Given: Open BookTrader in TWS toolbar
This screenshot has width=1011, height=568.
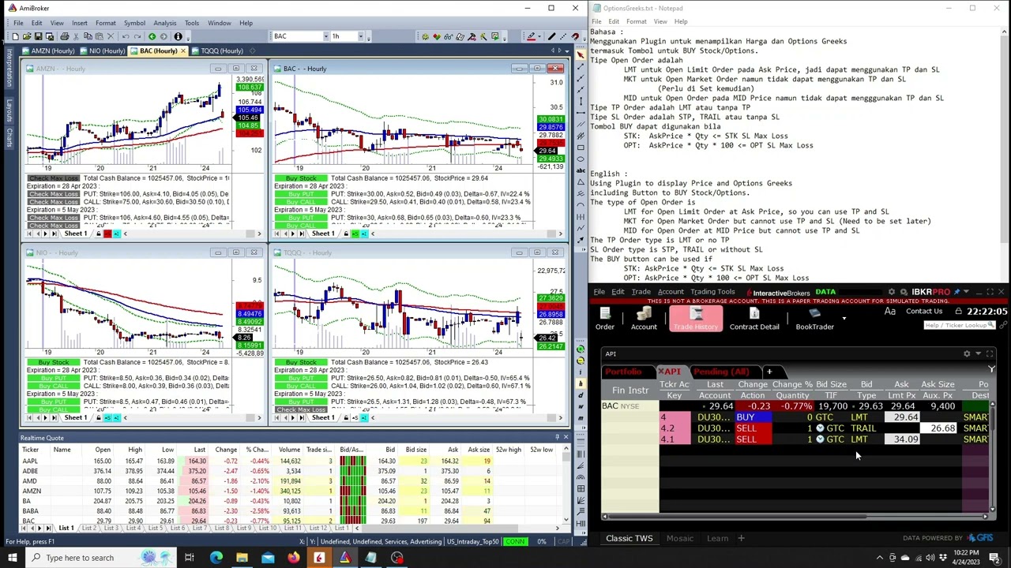Looking at the screenshot, I should point(814,319).
